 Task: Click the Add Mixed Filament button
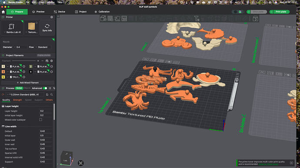click(x=28, y=83)
